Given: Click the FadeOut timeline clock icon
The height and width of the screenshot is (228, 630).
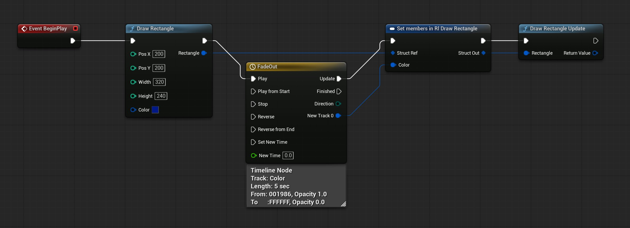Looking at the screenshot, I should [253, 67].
